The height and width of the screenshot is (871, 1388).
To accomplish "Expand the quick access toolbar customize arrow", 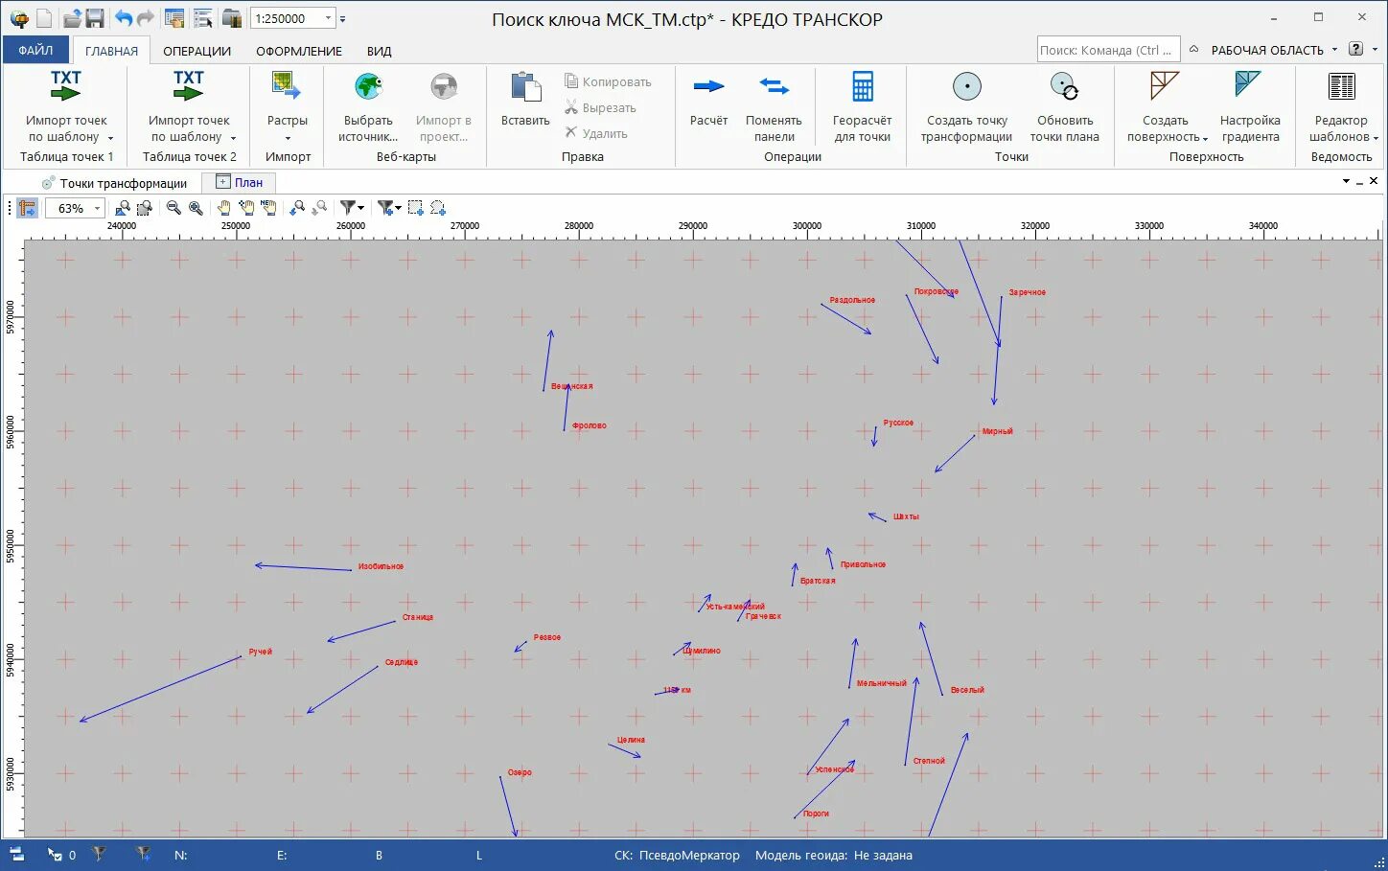I will pyautogui.click(x=343, y=18).
